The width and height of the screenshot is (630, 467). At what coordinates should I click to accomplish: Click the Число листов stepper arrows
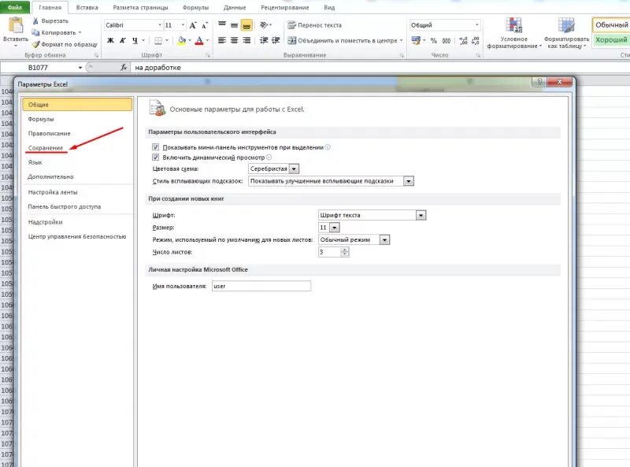344,252
